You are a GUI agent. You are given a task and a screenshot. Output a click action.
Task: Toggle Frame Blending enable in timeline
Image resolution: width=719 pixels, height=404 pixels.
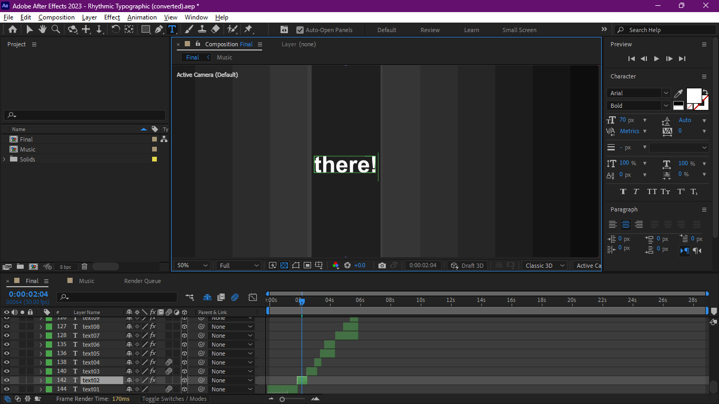coord(221,297)
